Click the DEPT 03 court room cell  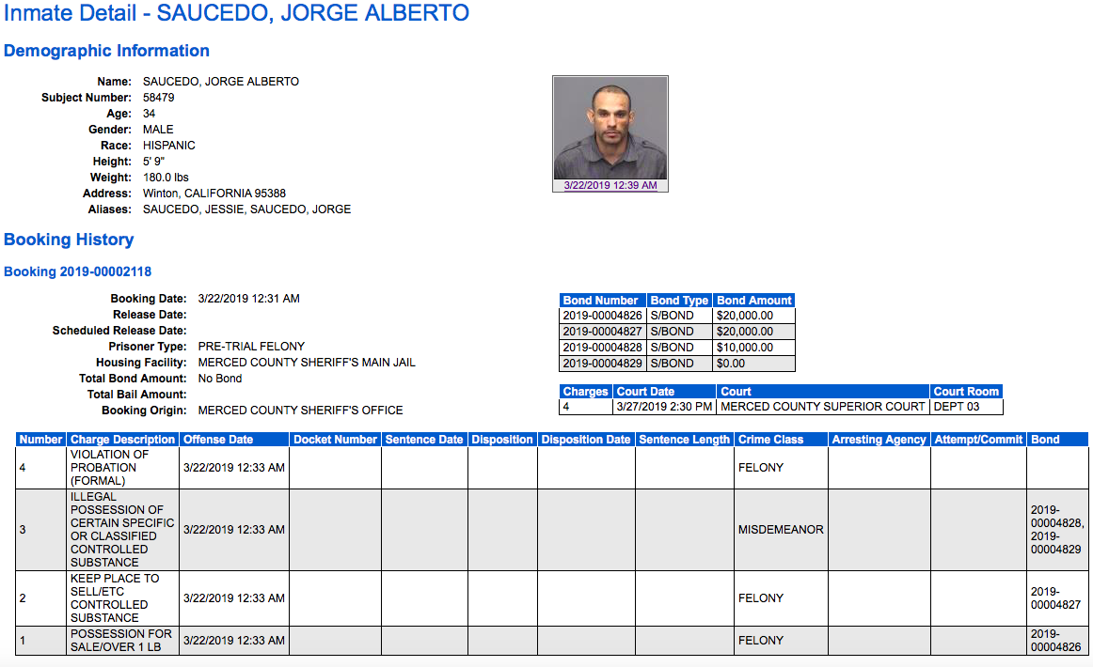click(967, 407)
